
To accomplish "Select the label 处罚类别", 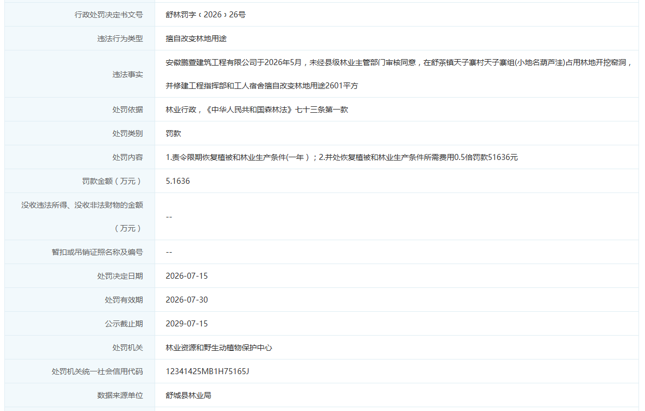I will click(127, 133).
